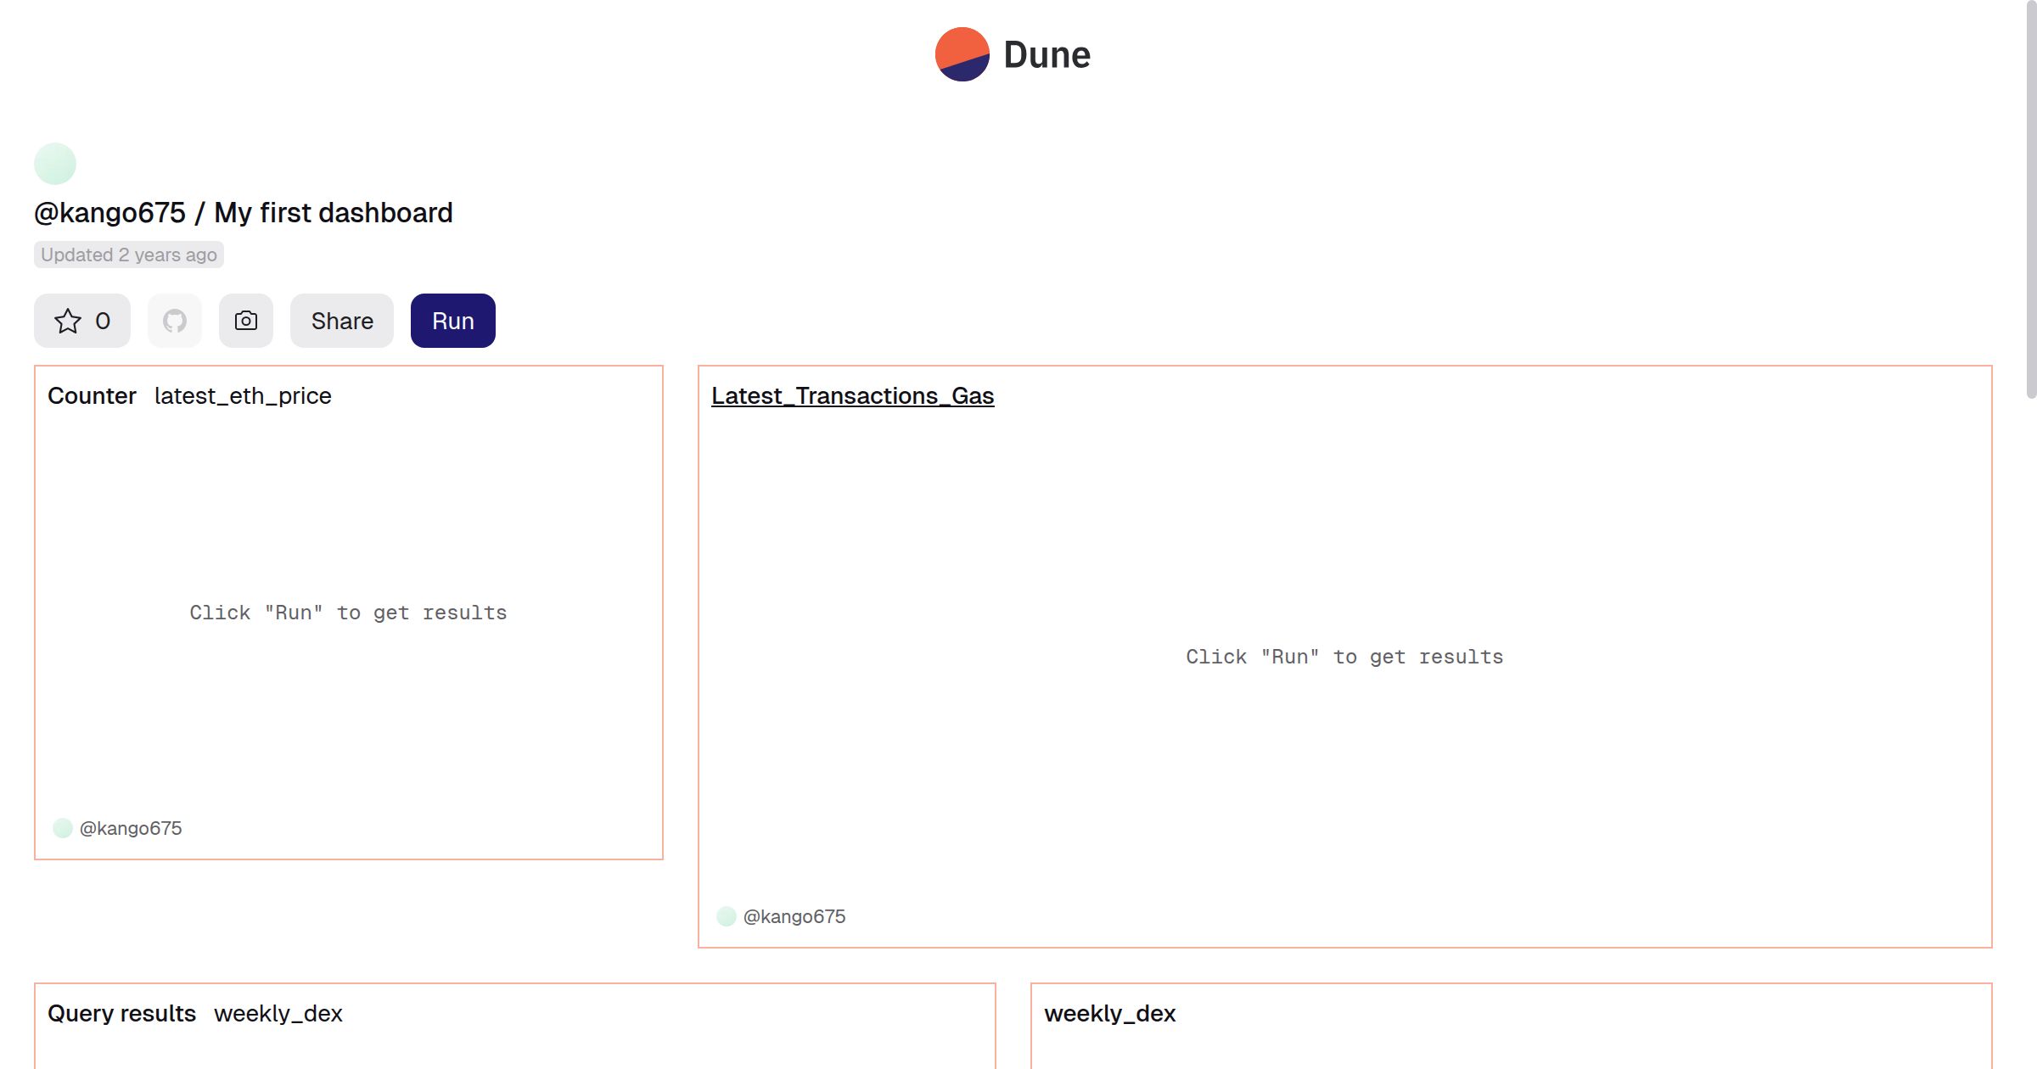Open the Latest_Transactions_Gas query link

852,395
